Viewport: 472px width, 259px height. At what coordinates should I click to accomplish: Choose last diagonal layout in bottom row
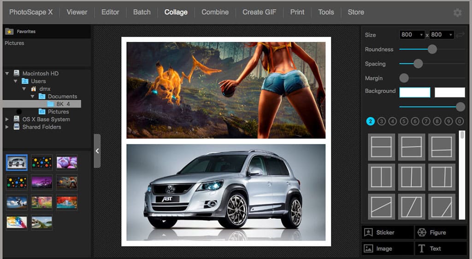pyautogui.click(x=442, y=207)
